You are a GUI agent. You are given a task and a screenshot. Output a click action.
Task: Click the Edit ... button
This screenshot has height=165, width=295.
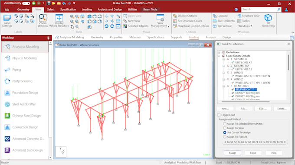(263, 109)
